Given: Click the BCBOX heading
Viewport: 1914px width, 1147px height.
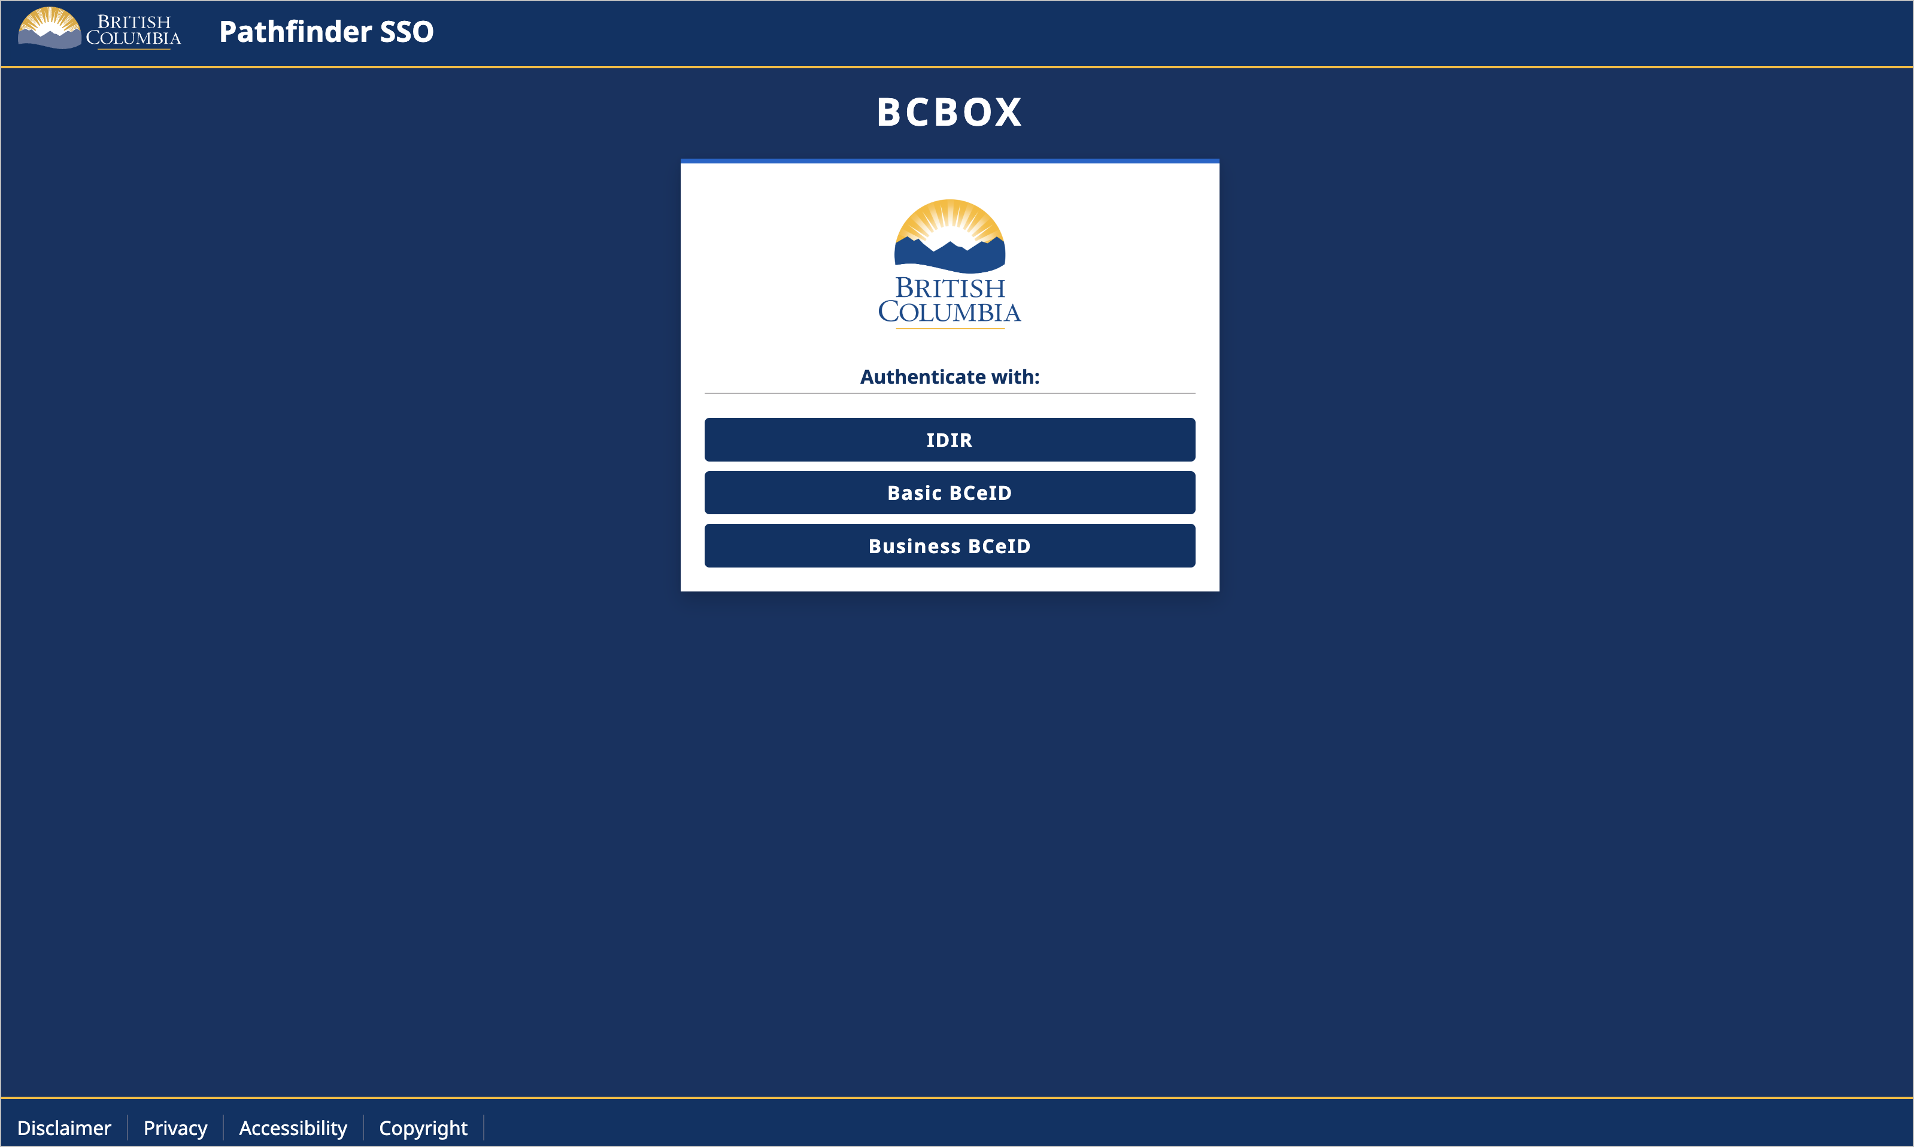Looking at the screenshot, I should point(950,112).
